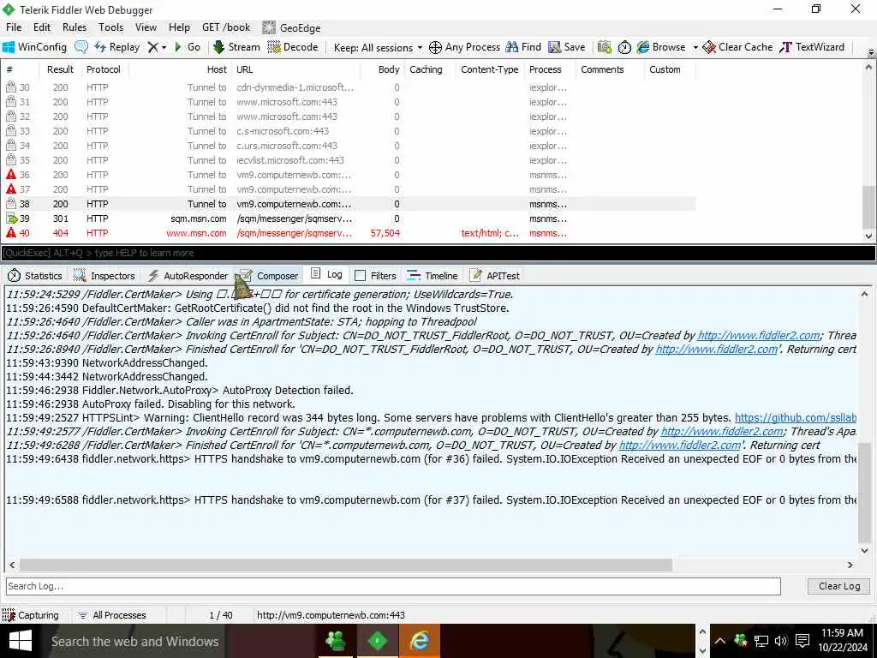Switch to the Inspectors tab
The height and width of the screenshot is (658, 877).
pos(104,275)
